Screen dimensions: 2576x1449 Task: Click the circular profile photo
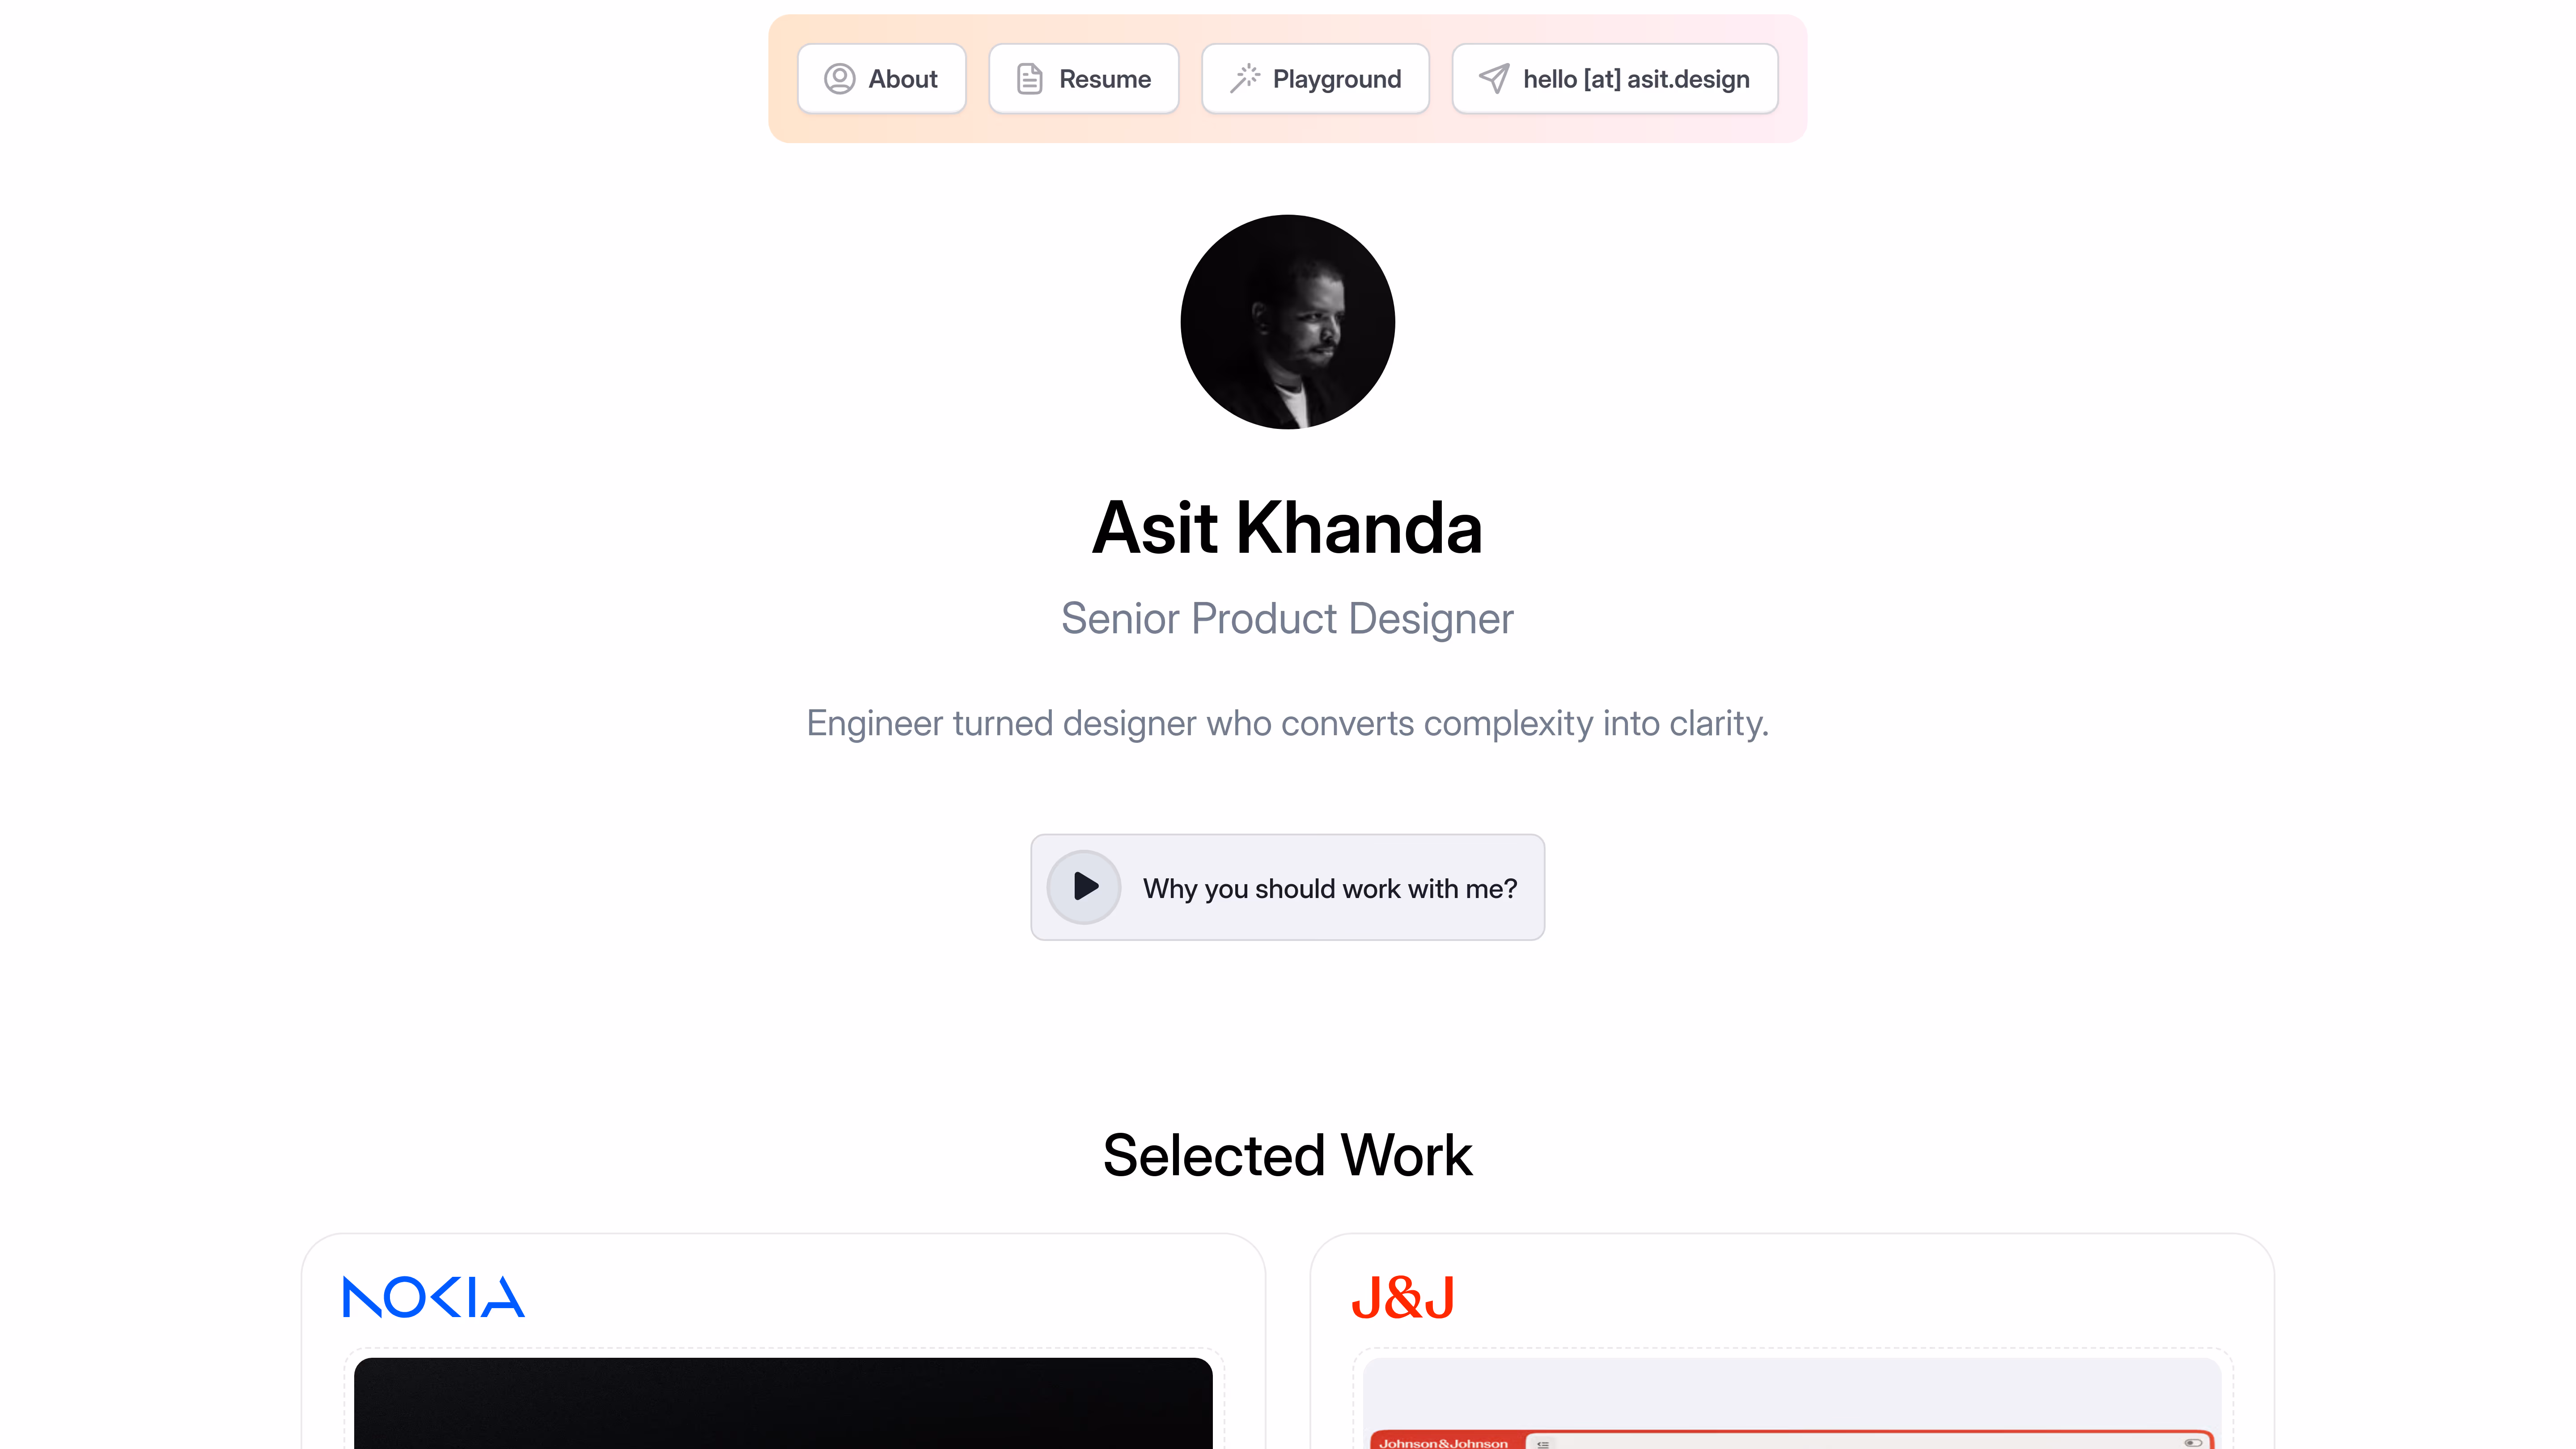1287,322
